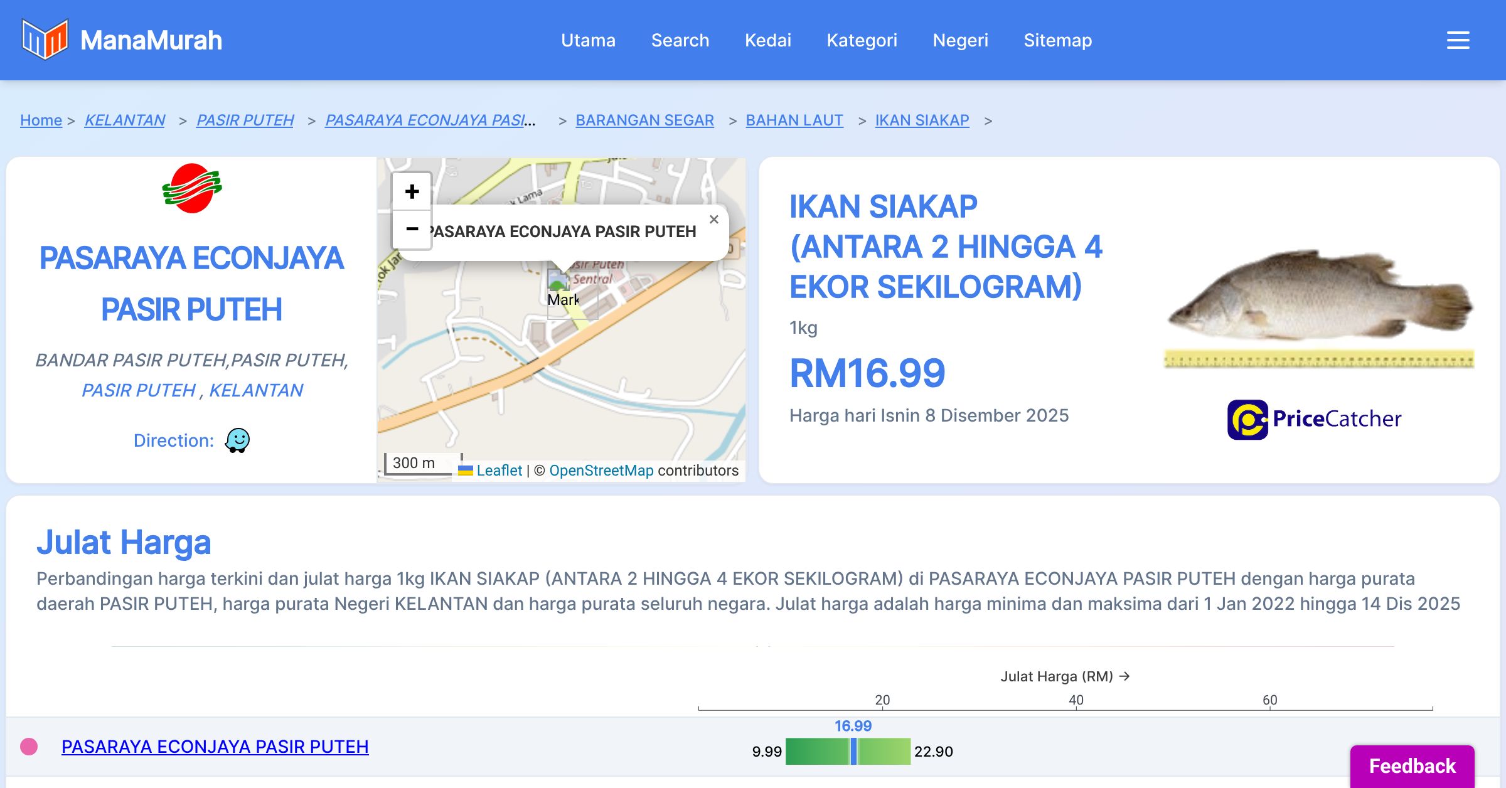
Task: Open the hamburger menu
Action: point(1458,40)
